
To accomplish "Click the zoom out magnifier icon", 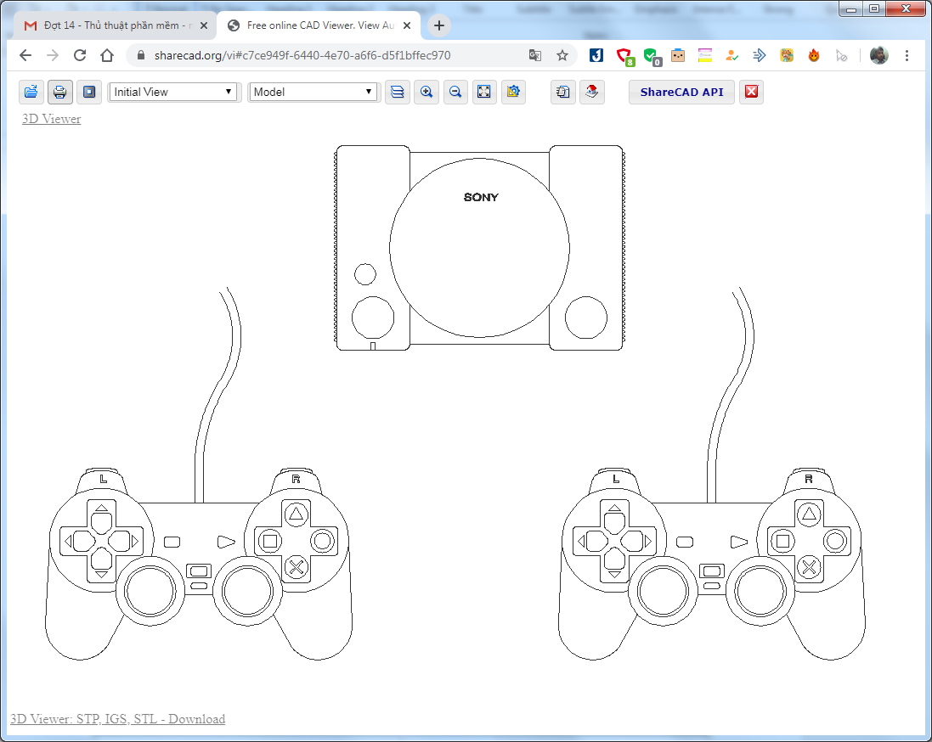I will [x=455, y=92].
